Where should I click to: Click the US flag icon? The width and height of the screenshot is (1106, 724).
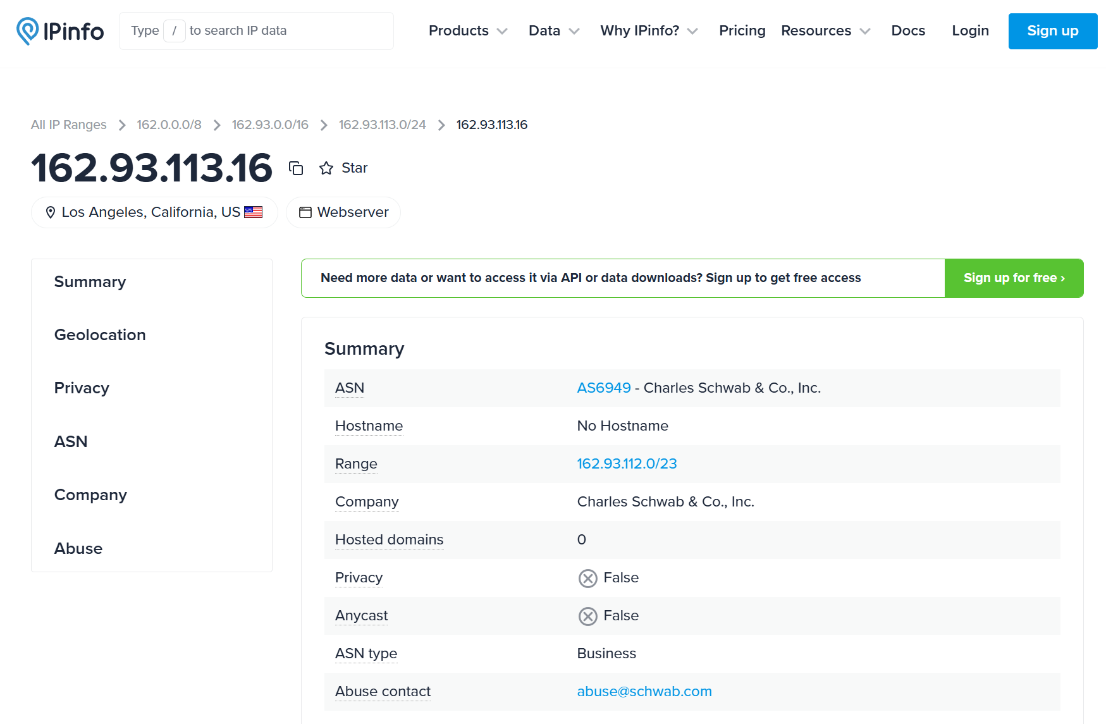[253, 212]
